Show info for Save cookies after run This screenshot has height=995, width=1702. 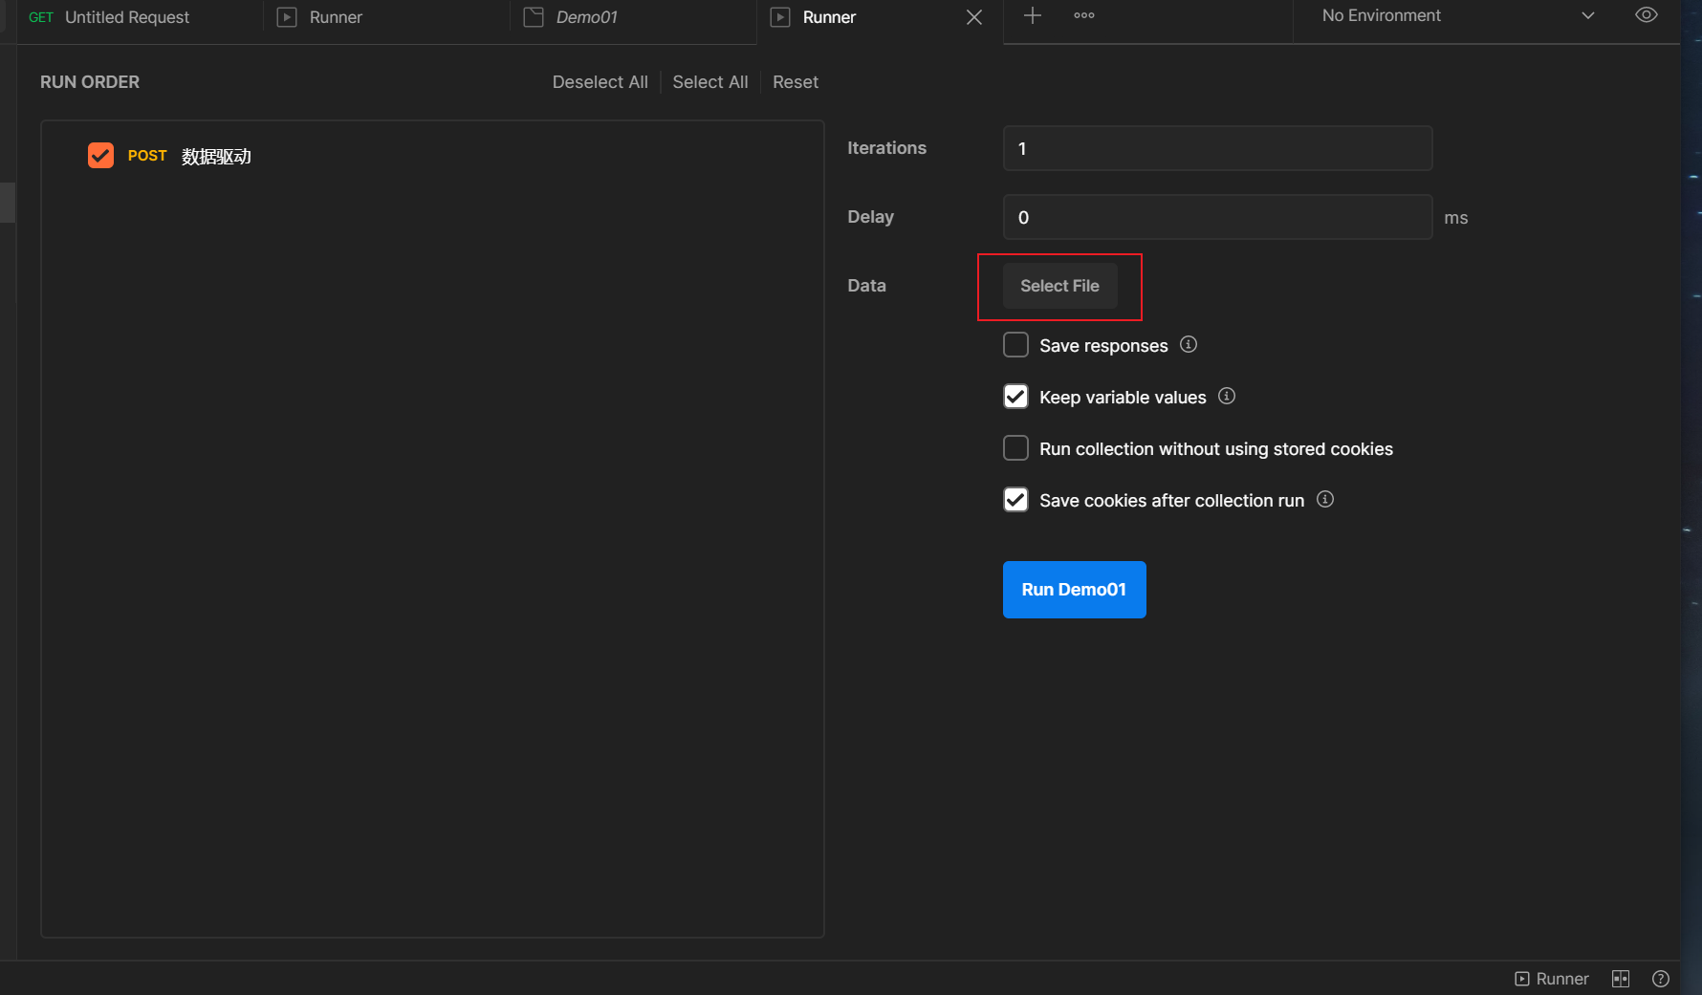1325,499
